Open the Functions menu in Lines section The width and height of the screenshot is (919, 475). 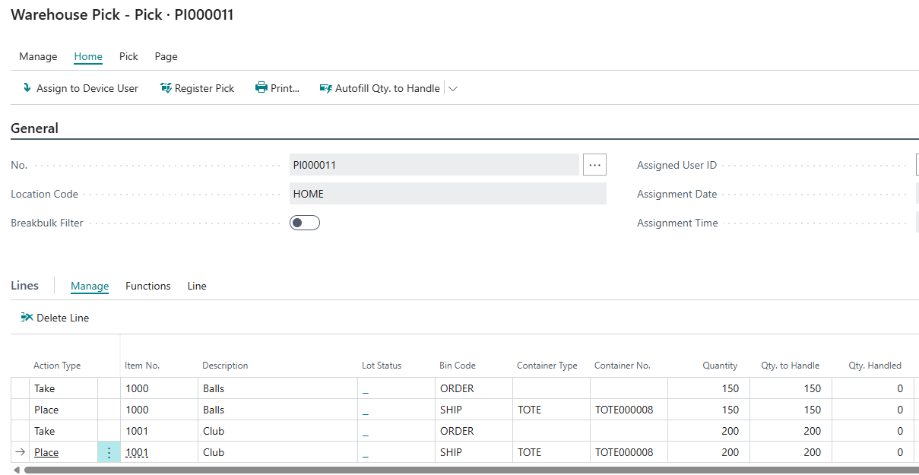(147, 286)
